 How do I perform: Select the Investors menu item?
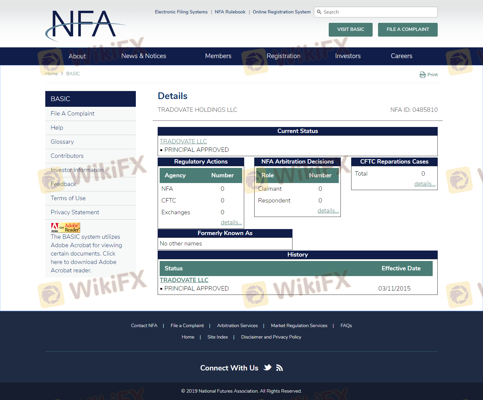[347, 56]
